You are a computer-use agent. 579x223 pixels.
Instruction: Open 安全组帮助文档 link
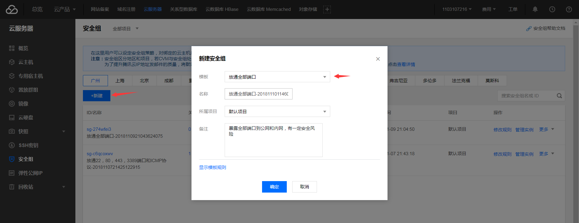point(546,28)
